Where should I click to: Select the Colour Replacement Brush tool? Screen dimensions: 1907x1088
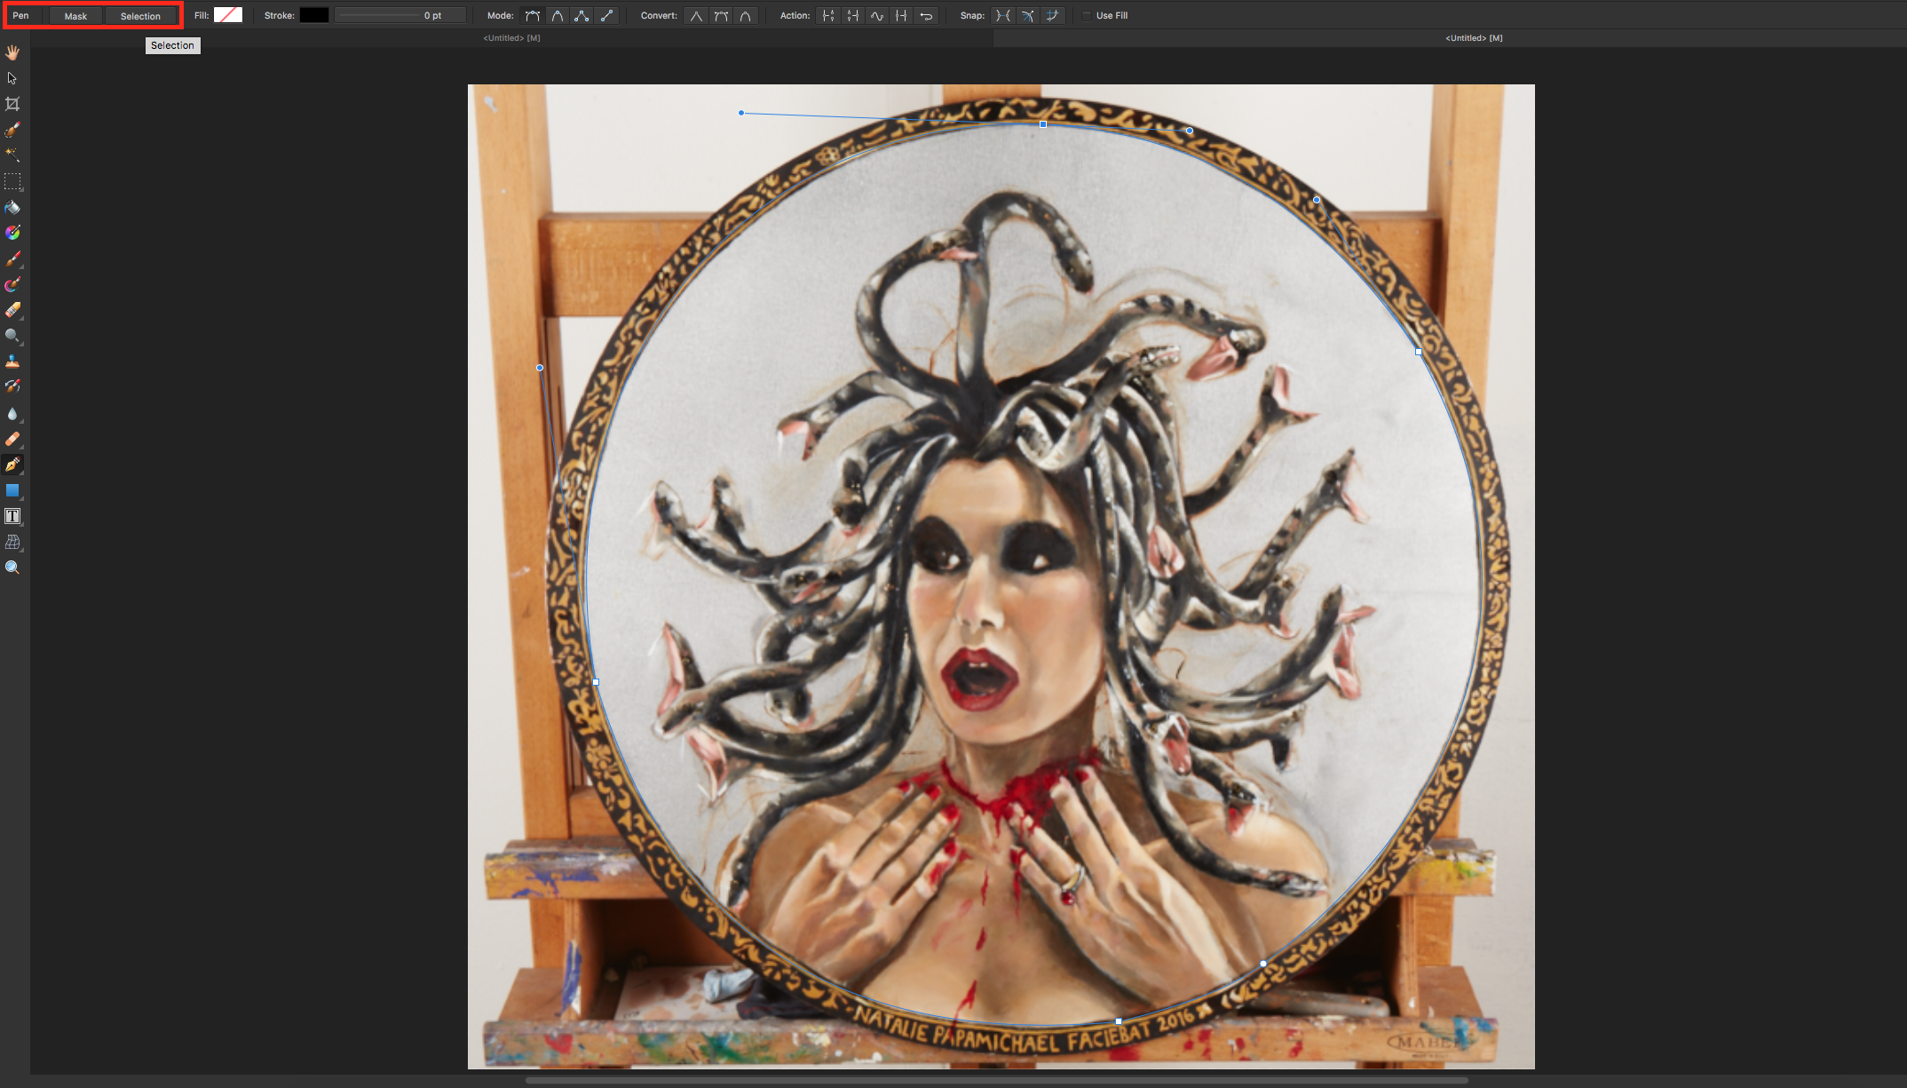coord(12,284)
